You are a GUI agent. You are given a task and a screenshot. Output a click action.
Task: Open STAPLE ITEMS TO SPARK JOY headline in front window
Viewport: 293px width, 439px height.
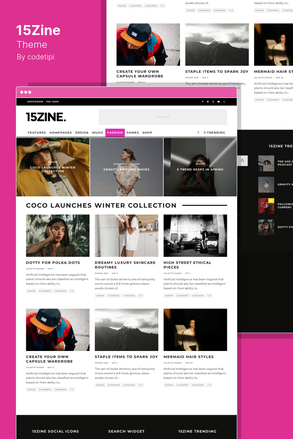coord(126,357)
